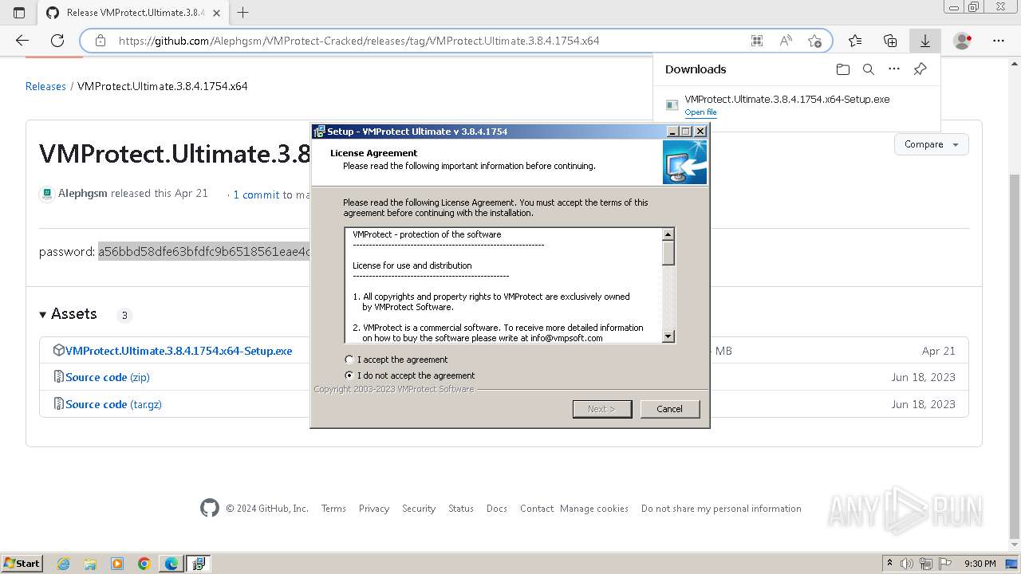Screen dimensions: 1021x574
Task: Click the GitHub logo in footer
Action: [210, 508]
